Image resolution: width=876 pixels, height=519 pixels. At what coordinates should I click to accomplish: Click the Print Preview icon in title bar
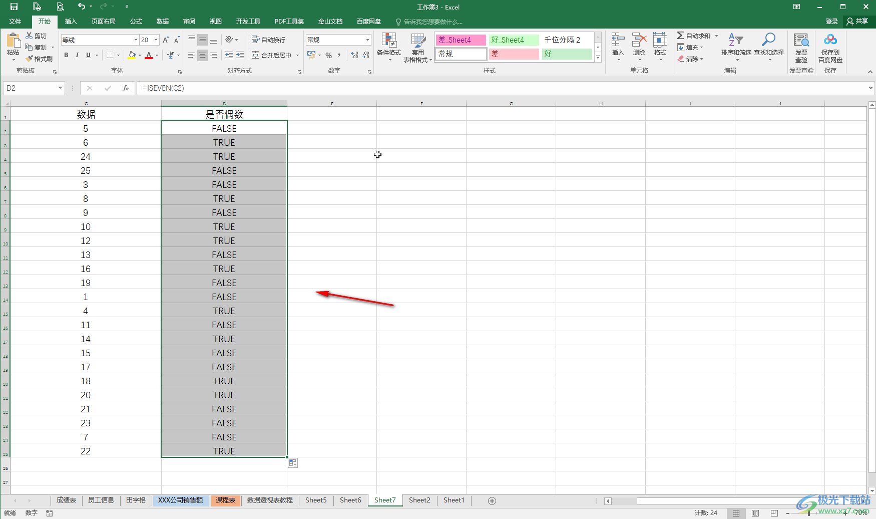(60, 7)
